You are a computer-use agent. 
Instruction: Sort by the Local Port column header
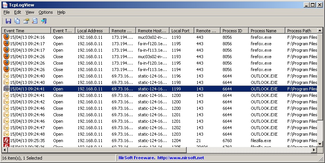click(181, 31)
